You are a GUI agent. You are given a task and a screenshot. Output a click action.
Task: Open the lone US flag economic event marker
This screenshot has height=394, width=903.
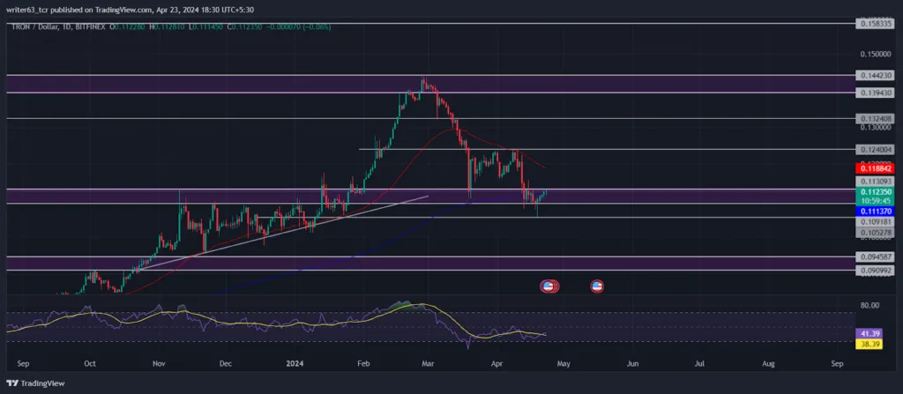597,285
